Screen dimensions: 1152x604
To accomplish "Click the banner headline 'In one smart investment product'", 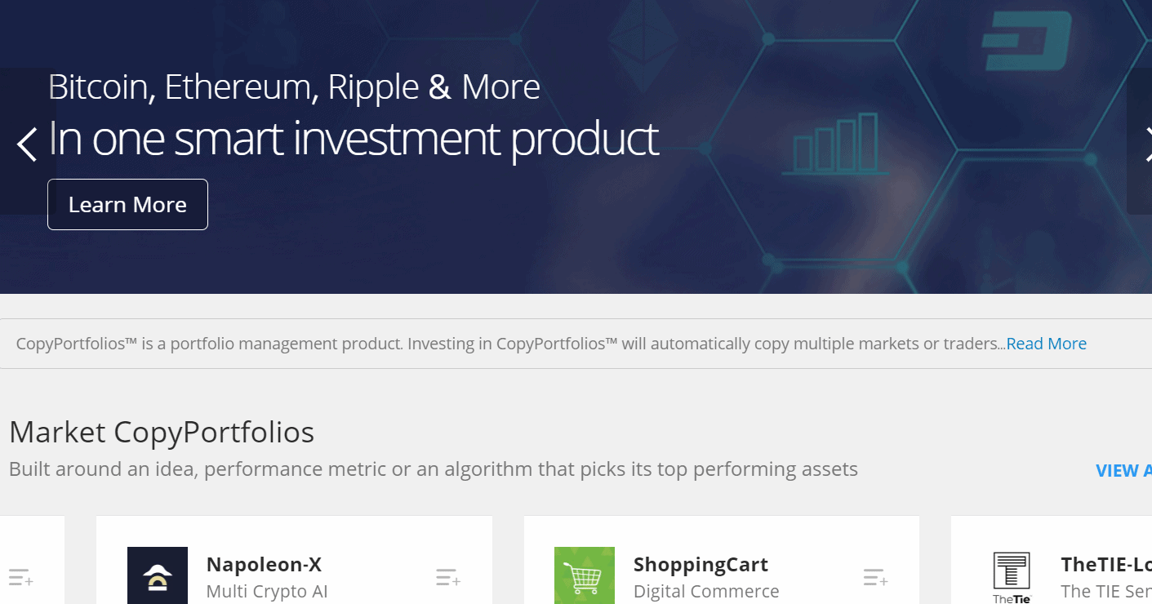I will [x=354, y=139].
